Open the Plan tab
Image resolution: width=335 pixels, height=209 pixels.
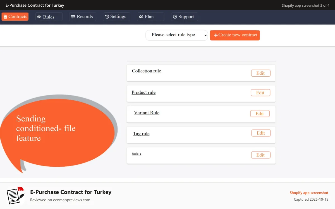click(x=150, y=17)
